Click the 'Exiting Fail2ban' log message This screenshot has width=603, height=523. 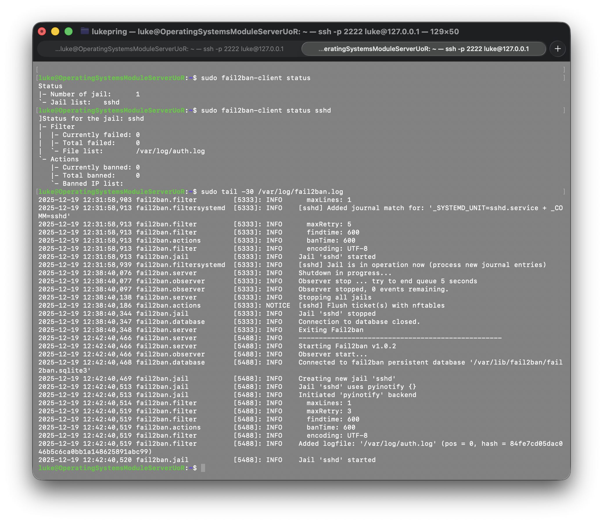tap(331, 330)
